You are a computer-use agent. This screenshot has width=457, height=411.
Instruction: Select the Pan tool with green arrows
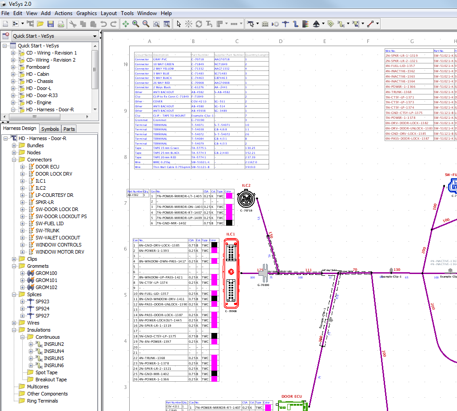point(127,23)
